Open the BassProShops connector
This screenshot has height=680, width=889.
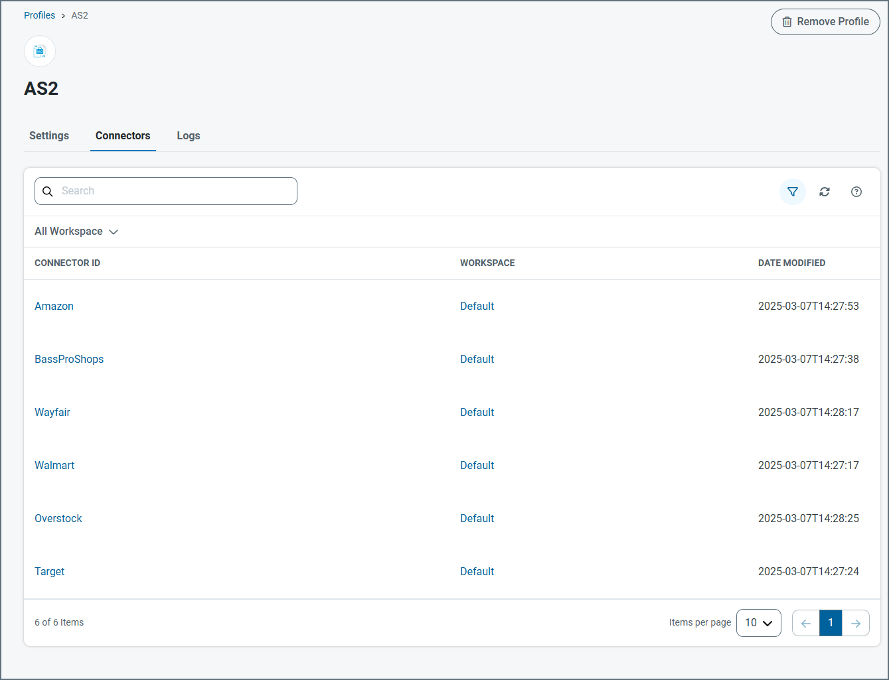click(x=69, y=359)
